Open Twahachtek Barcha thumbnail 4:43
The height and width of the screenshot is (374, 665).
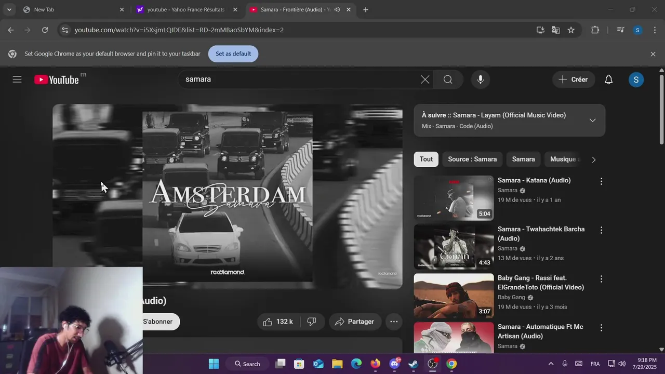coord(454,247)
